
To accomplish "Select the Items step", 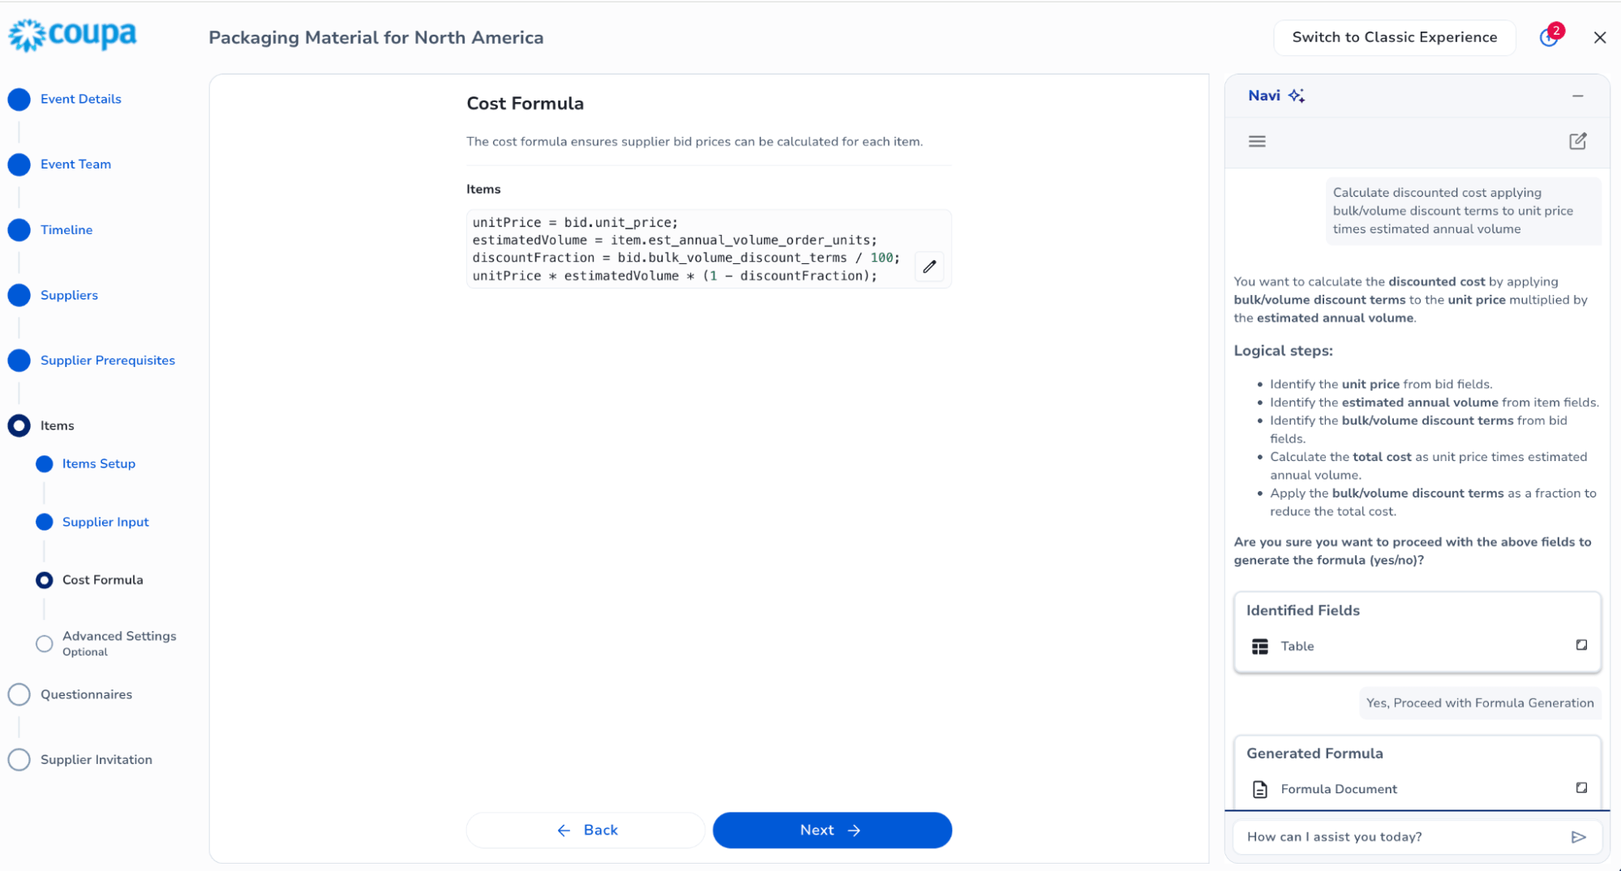I will tap(57, 425).
